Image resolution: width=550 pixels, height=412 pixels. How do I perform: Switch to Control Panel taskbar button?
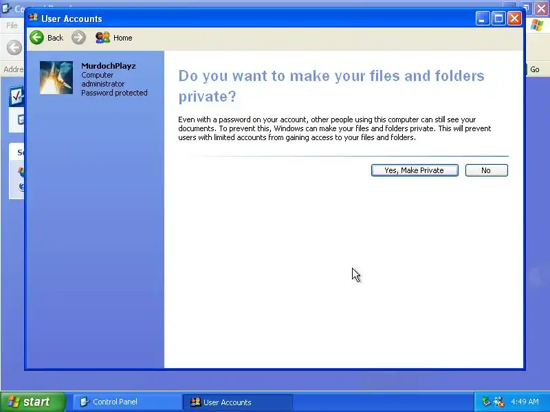(x=127, y=402)
